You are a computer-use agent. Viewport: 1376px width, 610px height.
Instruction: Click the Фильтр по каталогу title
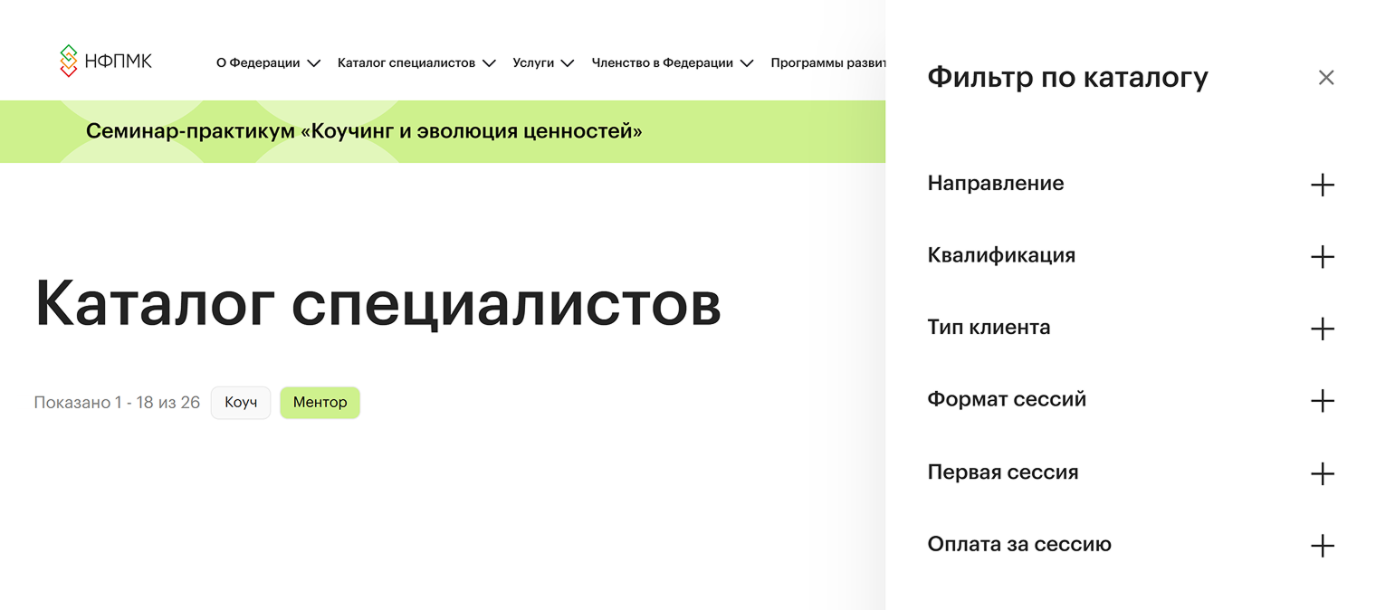[x=1068, y=78]
